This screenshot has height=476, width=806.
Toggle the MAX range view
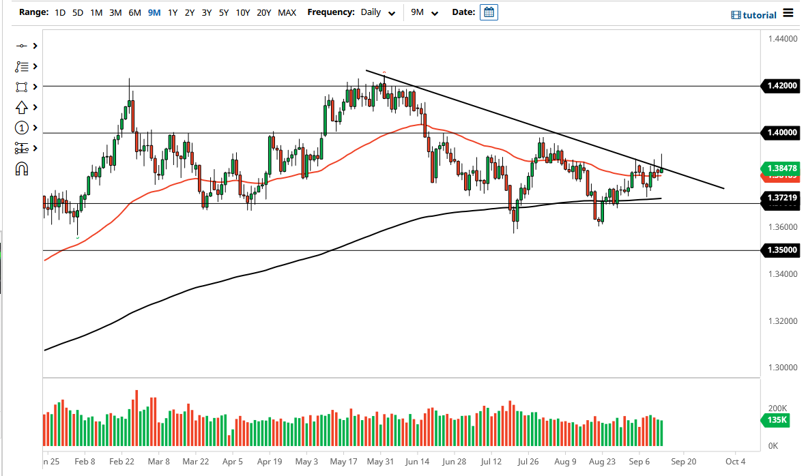click(287, 12)
